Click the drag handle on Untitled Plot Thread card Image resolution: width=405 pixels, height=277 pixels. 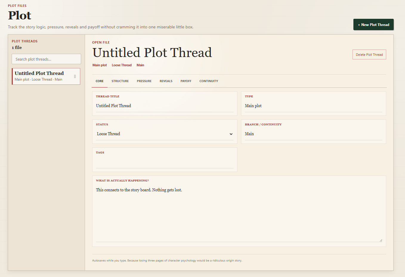(75, 76)
